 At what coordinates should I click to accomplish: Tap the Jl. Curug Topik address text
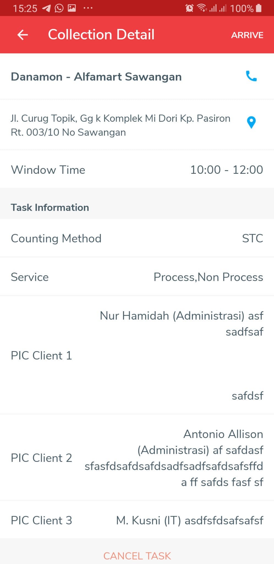(120, 125)
